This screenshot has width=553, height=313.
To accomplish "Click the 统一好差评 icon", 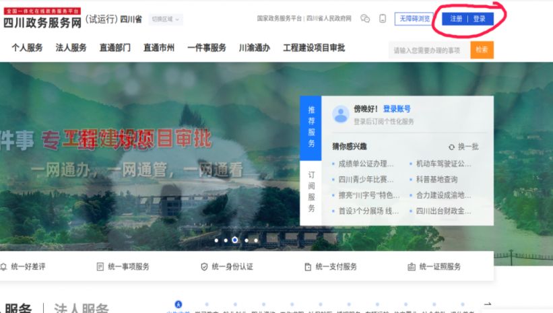I will (x=3, y=267).
